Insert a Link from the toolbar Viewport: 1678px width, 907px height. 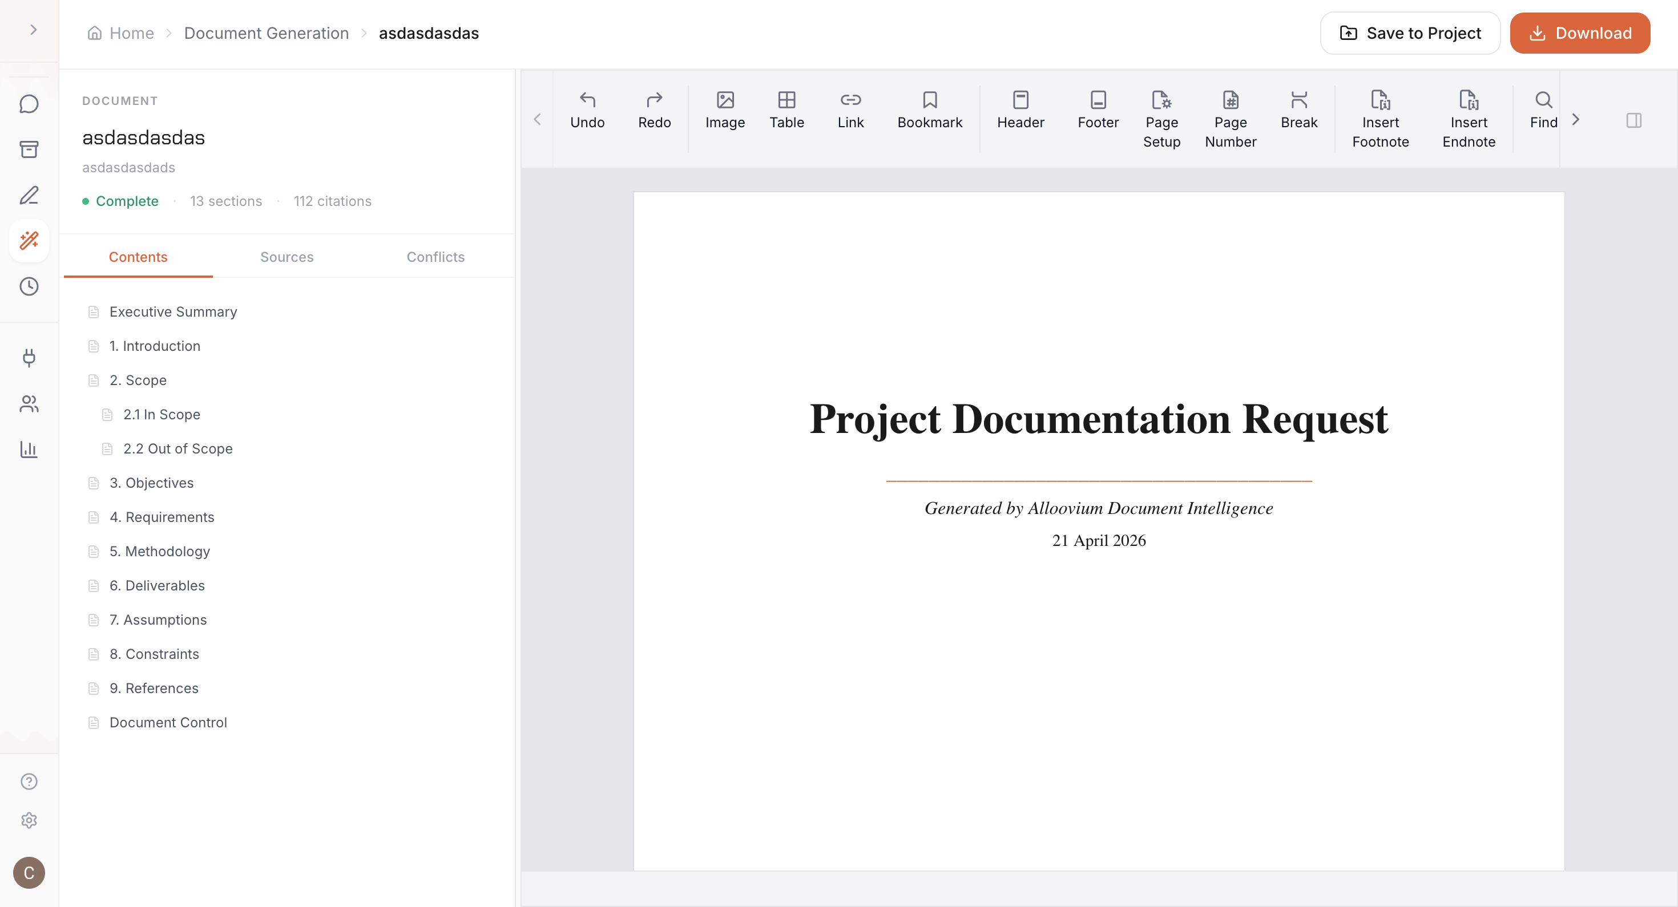pos(850,110)
